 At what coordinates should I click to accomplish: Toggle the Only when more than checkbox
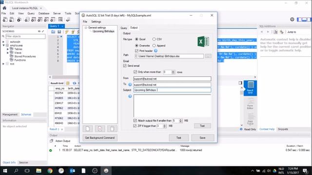pyautogui.click(x=136, y=72)
